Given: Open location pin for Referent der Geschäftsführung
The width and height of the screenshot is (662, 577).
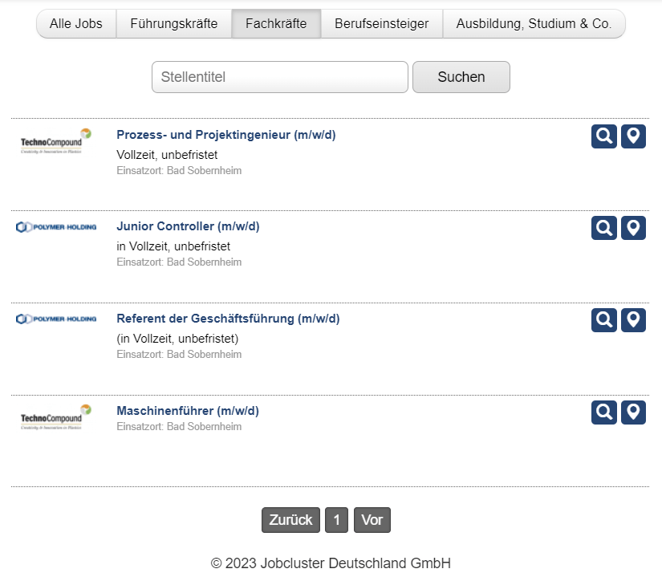Looking at the screenshot, I should click(x=633, y=320).
